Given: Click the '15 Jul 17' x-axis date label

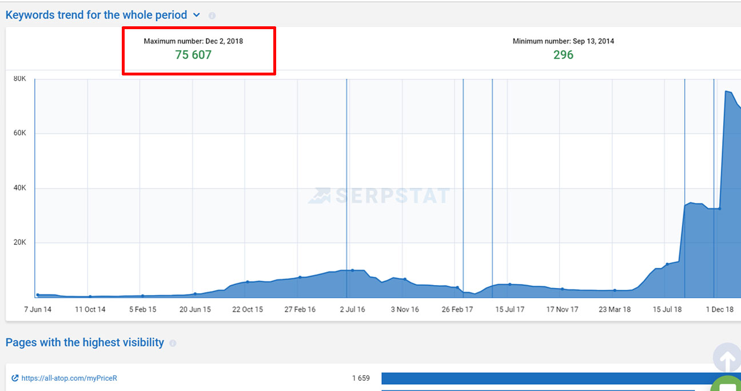Looking at the screenshot, I should tap(510, 309).
